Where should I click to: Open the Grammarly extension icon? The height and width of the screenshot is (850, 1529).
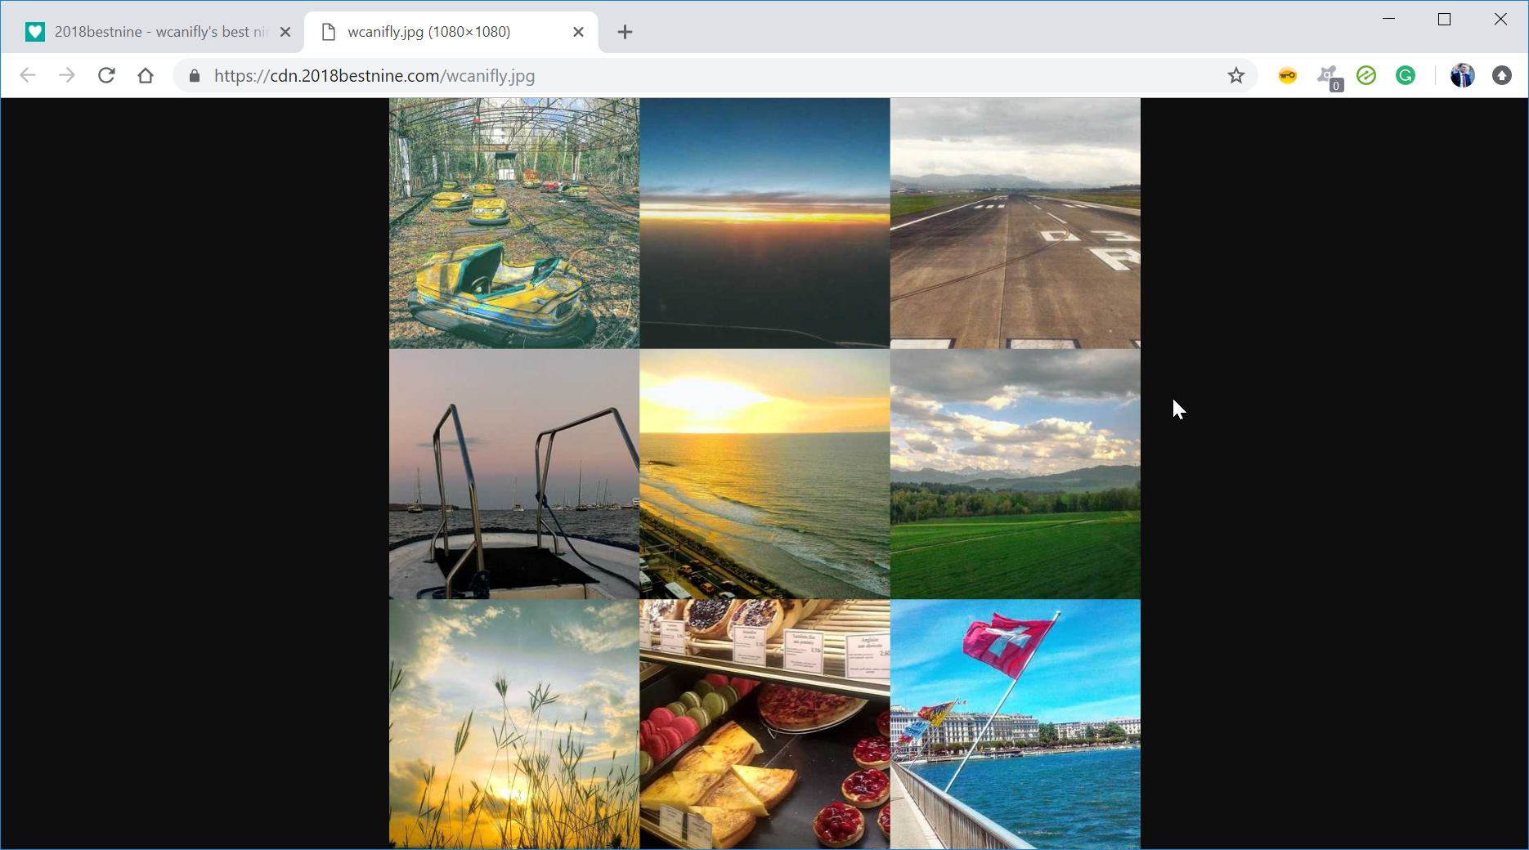tap(1406, 76)
